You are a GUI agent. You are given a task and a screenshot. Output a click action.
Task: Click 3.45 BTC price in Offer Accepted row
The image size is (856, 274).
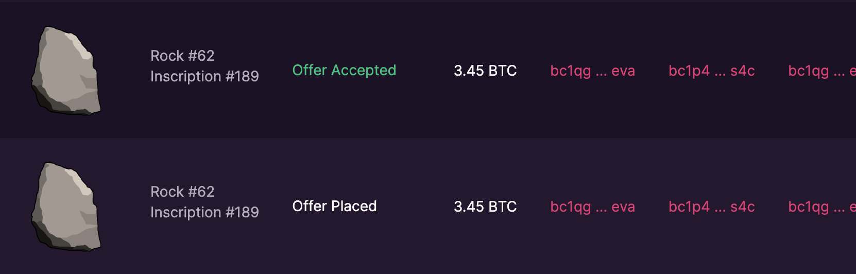[485, 71]
